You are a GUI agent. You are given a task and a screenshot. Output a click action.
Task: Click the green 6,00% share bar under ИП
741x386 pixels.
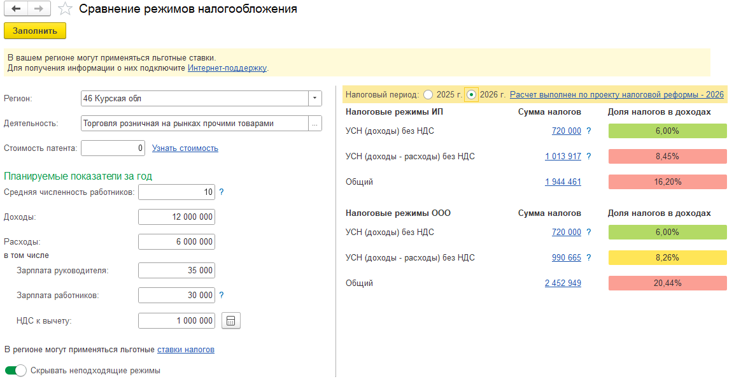[667, 131]
